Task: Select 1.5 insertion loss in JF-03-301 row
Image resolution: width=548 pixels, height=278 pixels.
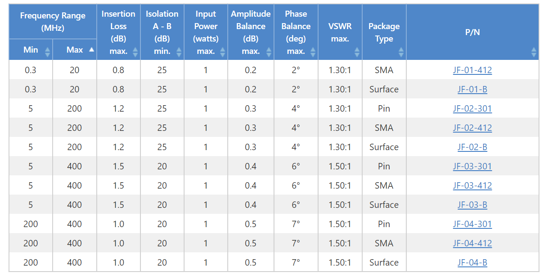Action: click(x=119, y=166)
